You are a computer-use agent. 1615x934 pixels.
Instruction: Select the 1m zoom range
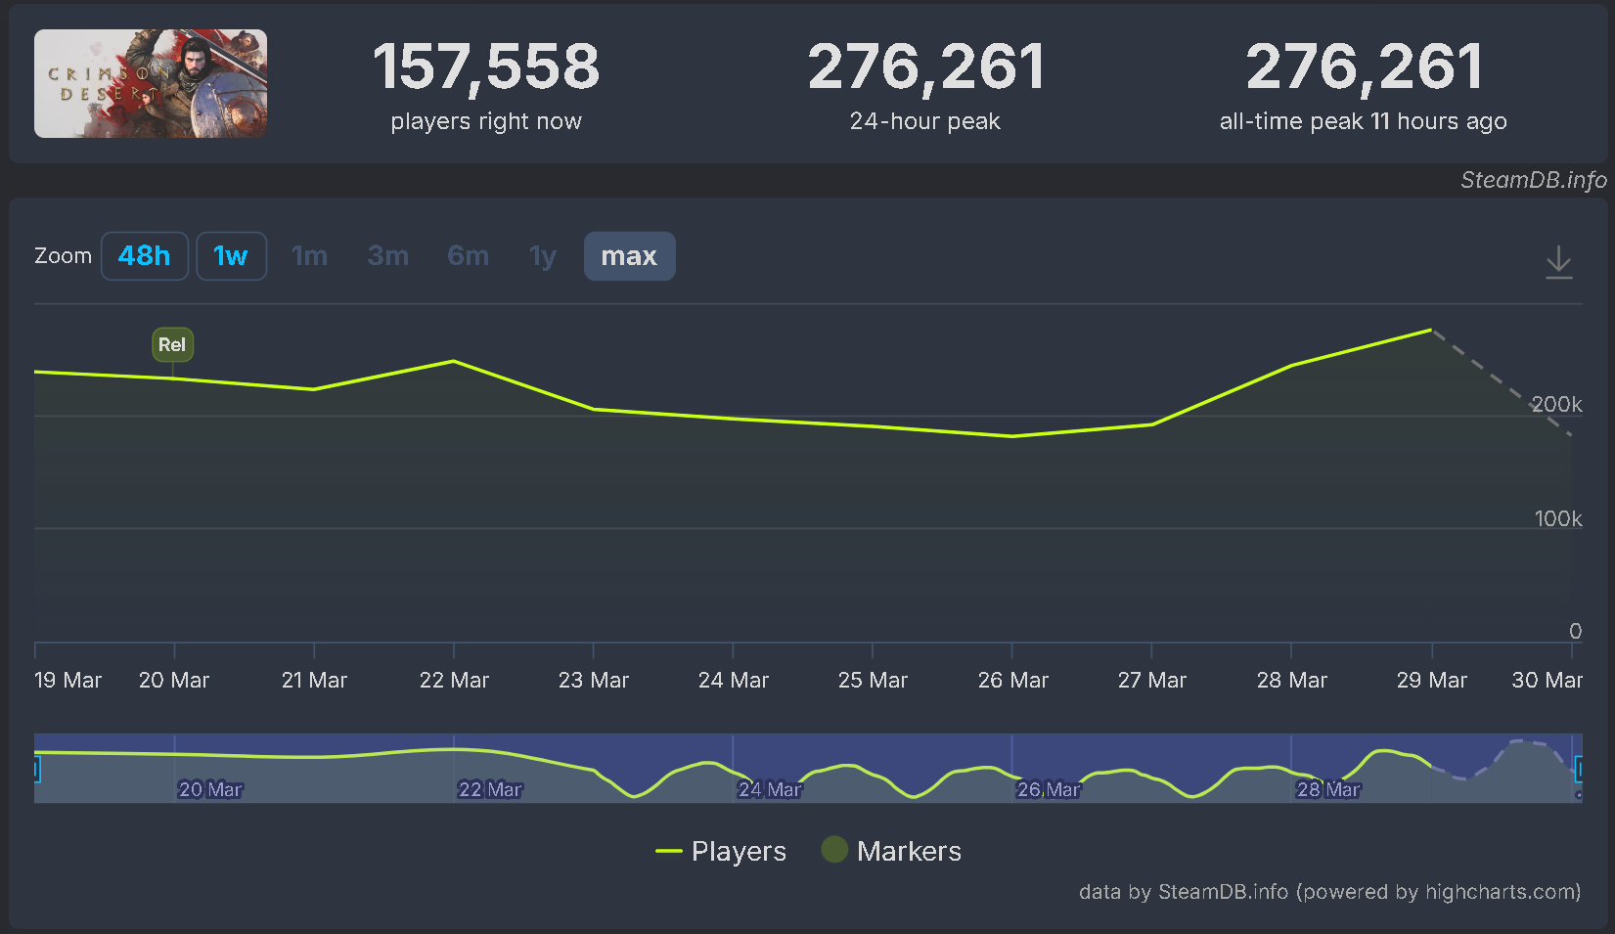309,256
